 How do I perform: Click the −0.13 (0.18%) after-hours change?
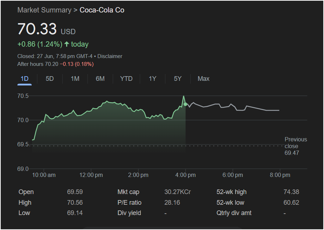point(77,64)
